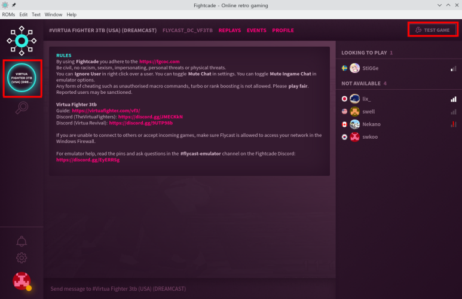Screen dimensions: 462x299
Task: Select user Nekano in list
Action: (x=399, y=124)
